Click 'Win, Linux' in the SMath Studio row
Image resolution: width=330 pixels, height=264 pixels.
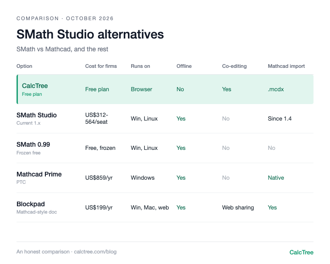tap(144, 119)
